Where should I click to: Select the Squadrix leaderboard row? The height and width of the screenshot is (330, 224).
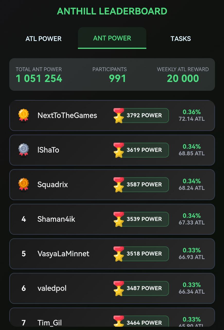point(112,185)
